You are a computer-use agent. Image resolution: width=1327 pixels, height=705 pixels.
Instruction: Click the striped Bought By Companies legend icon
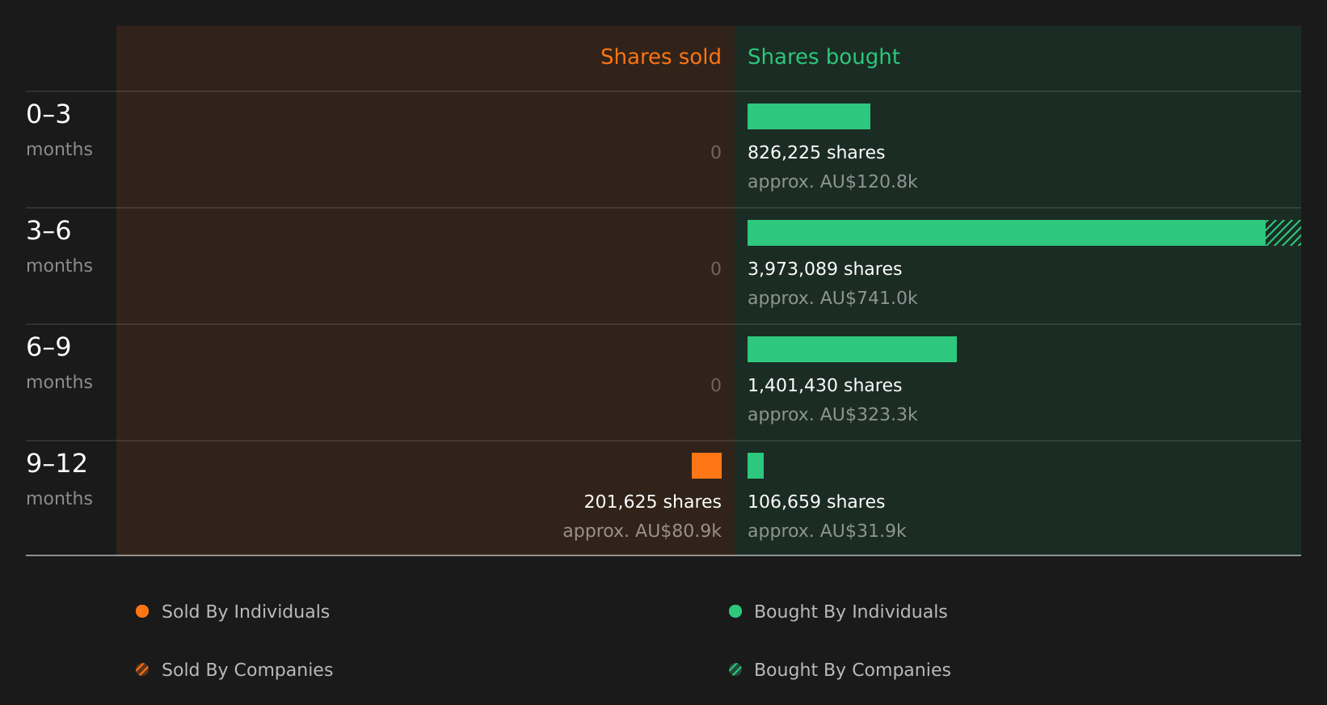click(735, 669)
